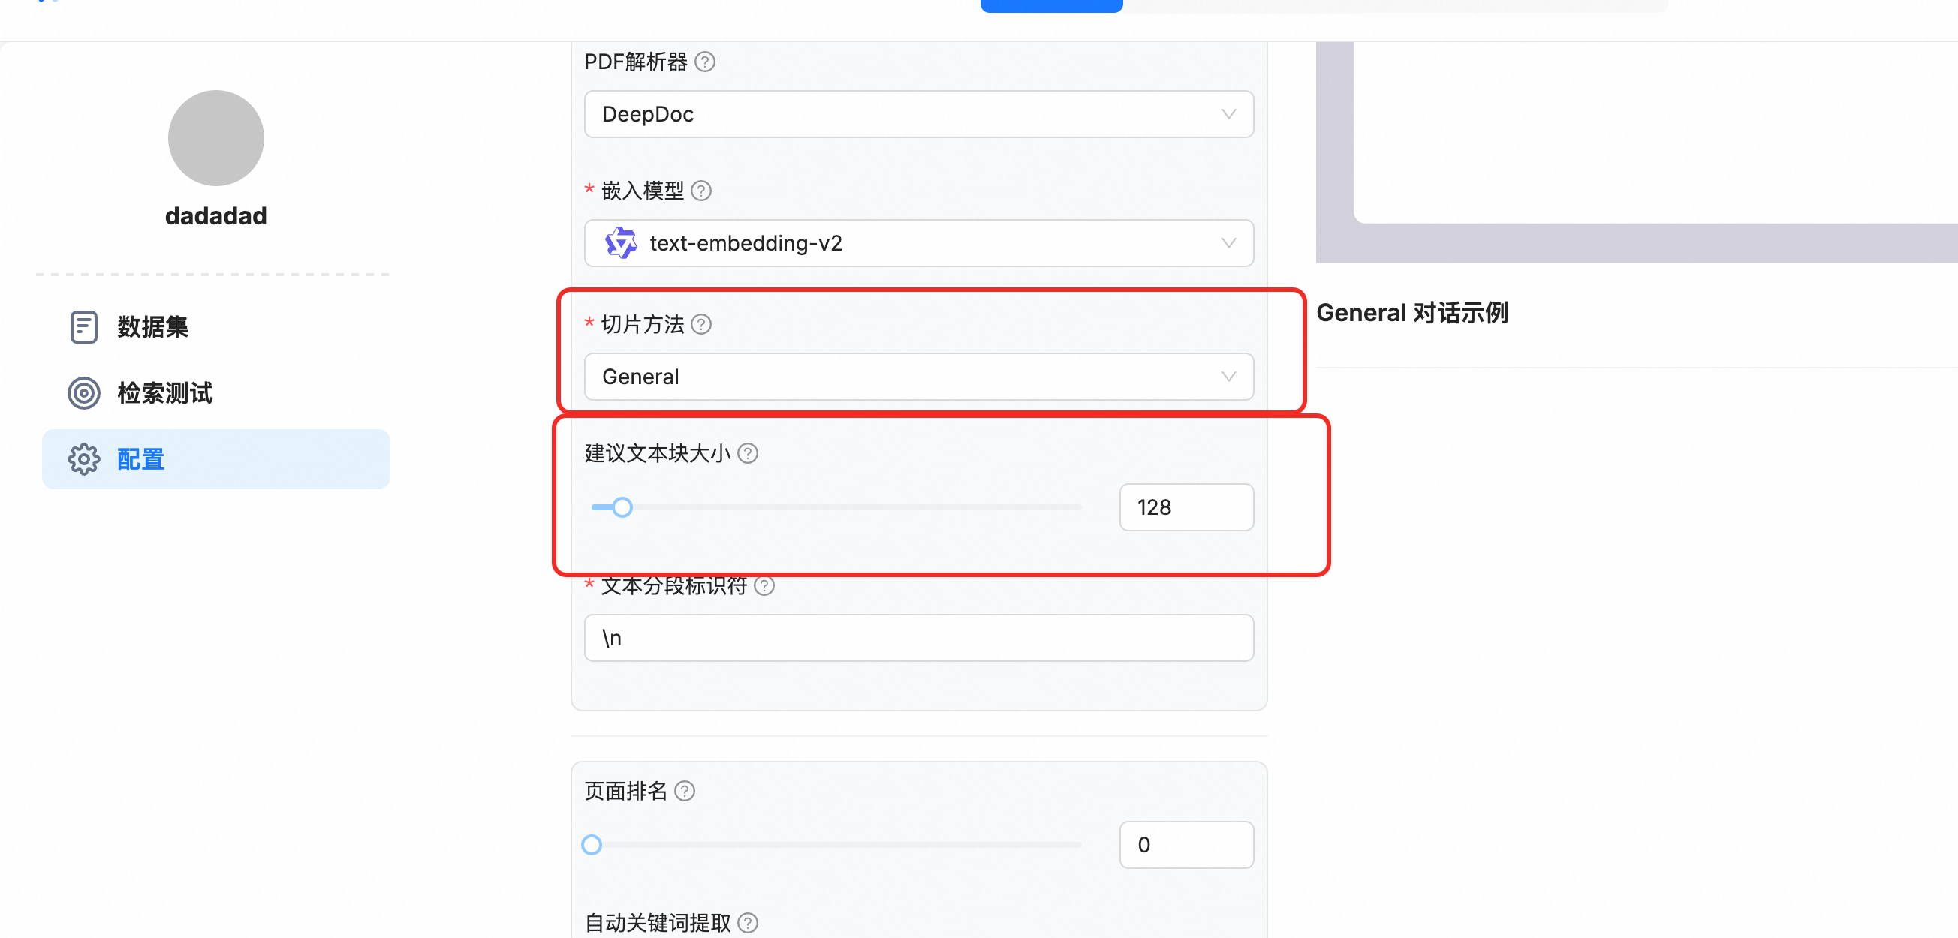Image resolution: width=1958 pixels, height=938 pixels.
Task: Click the 检索测试 target icon
Action: (83, 393)
